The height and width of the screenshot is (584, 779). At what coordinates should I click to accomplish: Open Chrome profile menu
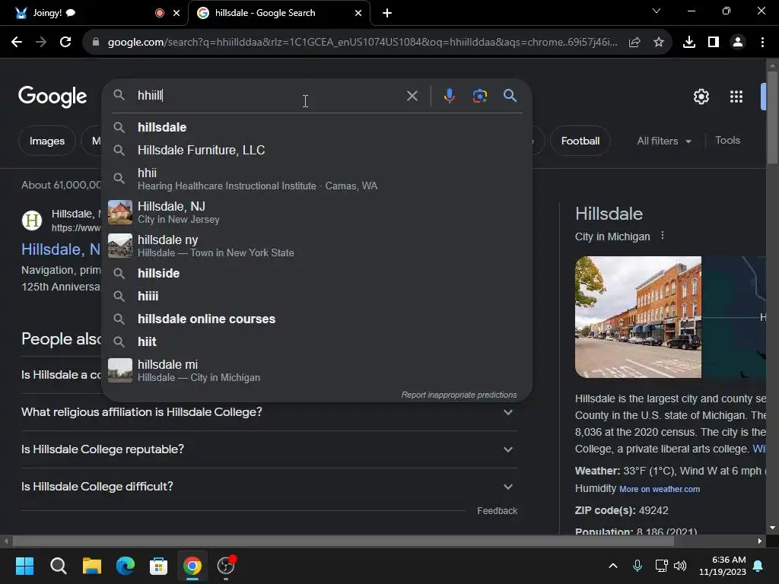click(x=738, y=43)
